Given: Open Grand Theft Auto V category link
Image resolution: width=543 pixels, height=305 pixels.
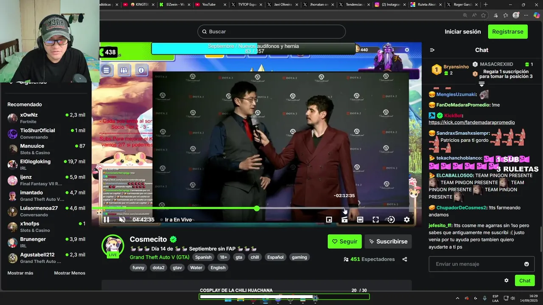Looking at the screenshot, I should coord(160,257).
